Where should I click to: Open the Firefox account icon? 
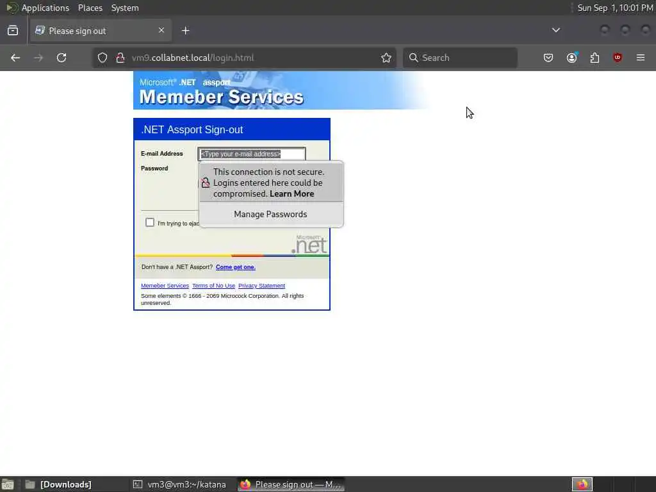click(571, 58)
